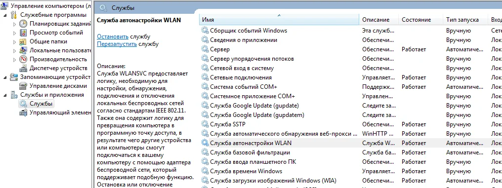This screenshot has width=502, height=188.
Task: Expand the Общие папки node
Action: 15,42
